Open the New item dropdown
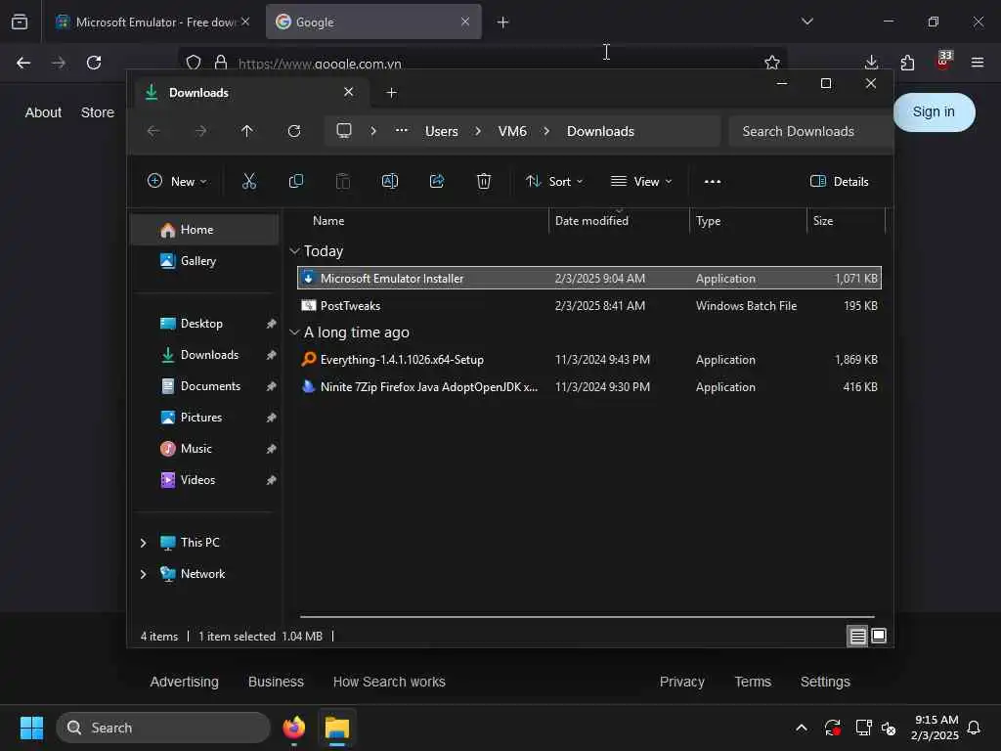 tap(178, 181)
